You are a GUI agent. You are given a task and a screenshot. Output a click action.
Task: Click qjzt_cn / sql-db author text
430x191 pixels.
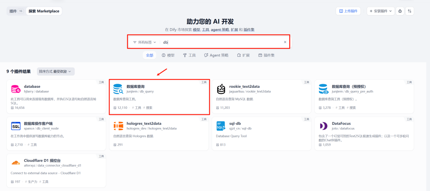(x=240, y=128)
